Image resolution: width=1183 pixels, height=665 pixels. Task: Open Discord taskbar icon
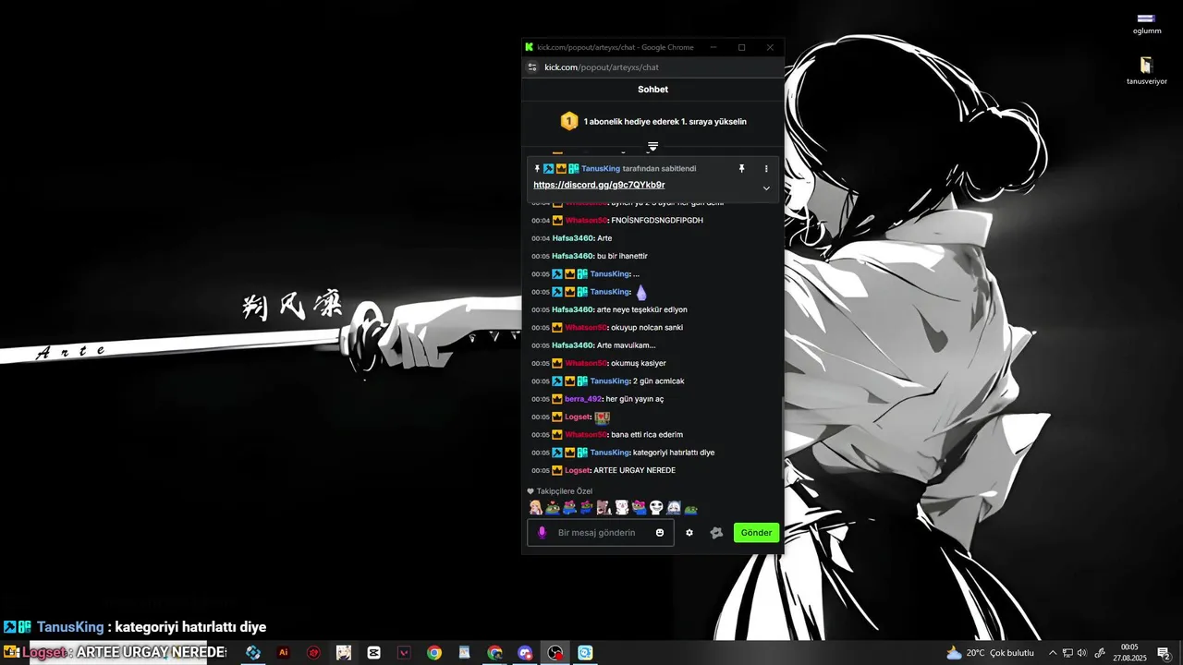click(x=525, y=653)
